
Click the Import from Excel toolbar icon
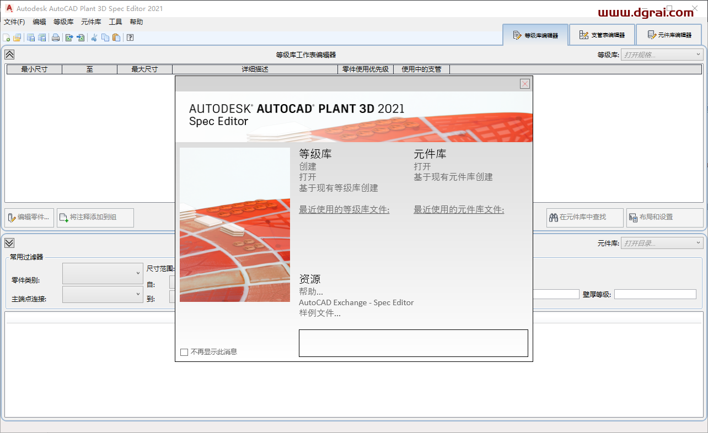tap(81, 37)
